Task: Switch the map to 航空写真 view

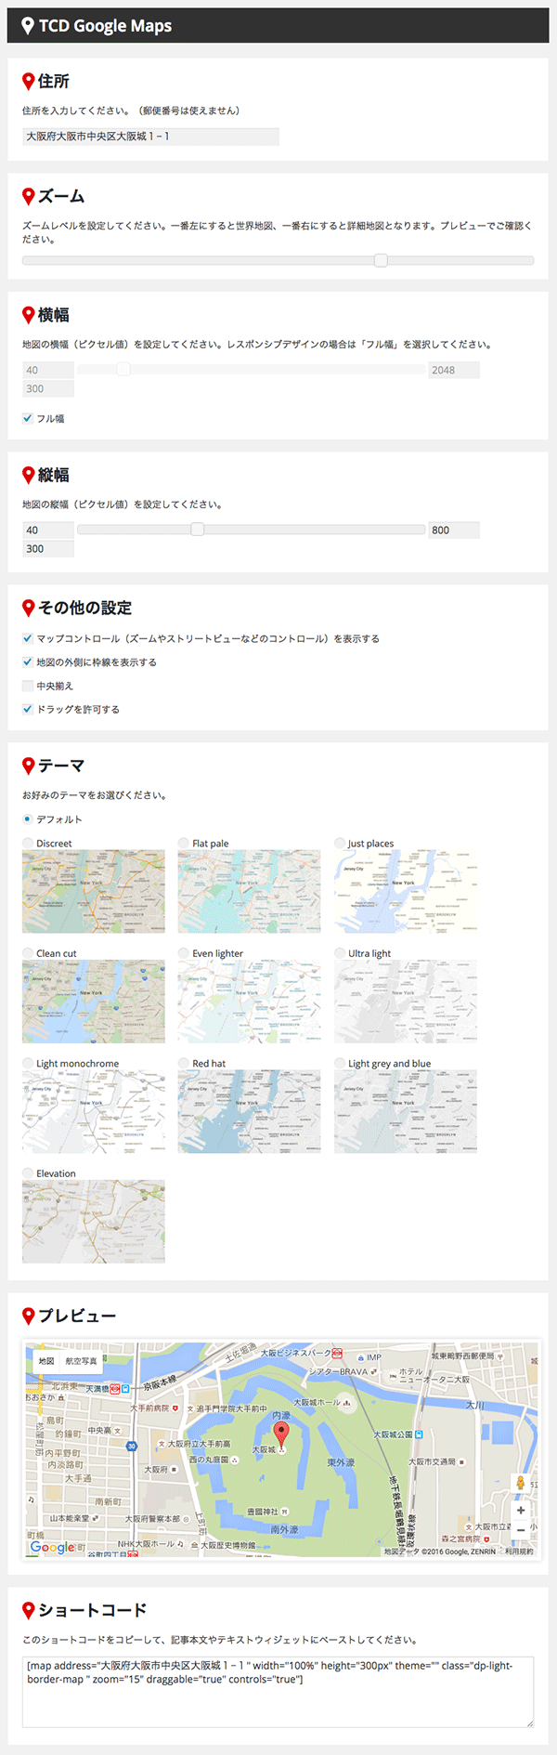Action: point(81,1361)
